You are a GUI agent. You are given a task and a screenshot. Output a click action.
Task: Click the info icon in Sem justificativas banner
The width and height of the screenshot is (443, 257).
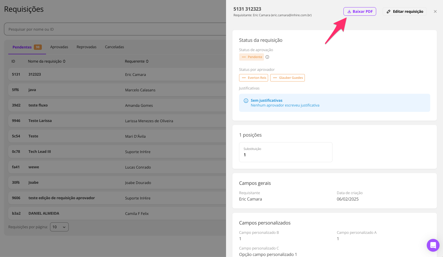[x=246, y=101]
